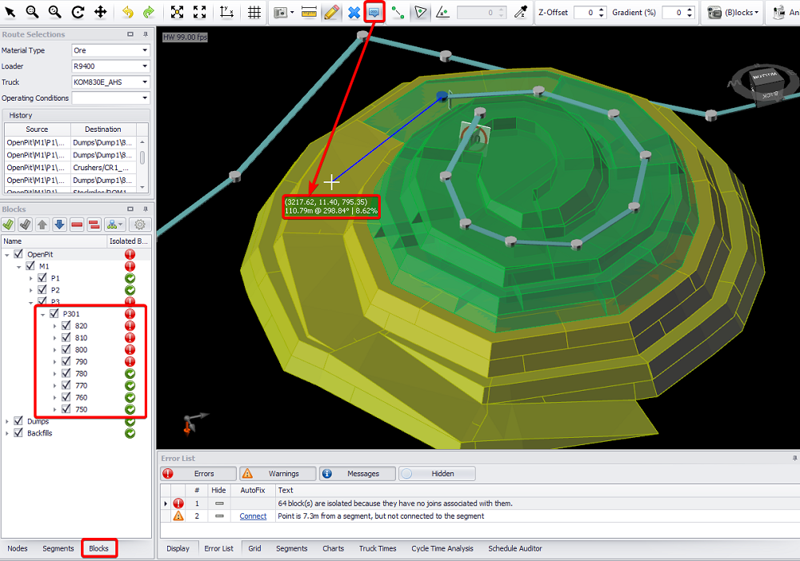This screenshot has width=800, height=561.
Task: Click the Warnings filter button
Action: click(277, 474)
